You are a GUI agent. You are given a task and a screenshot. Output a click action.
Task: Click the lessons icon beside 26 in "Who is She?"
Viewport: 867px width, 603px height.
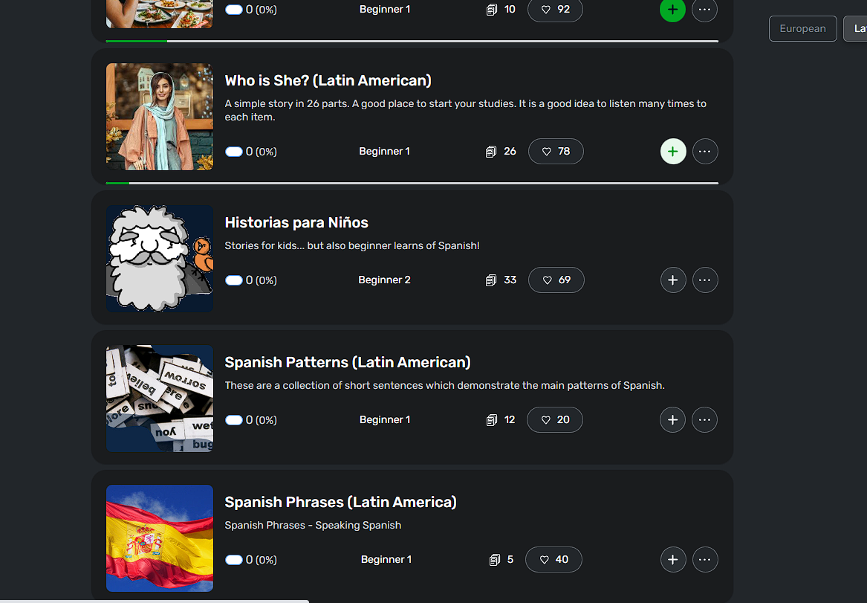click(x=491, y=152)
